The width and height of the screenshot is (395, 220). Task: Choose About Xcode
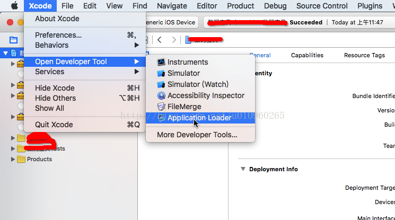coord(85,19)
